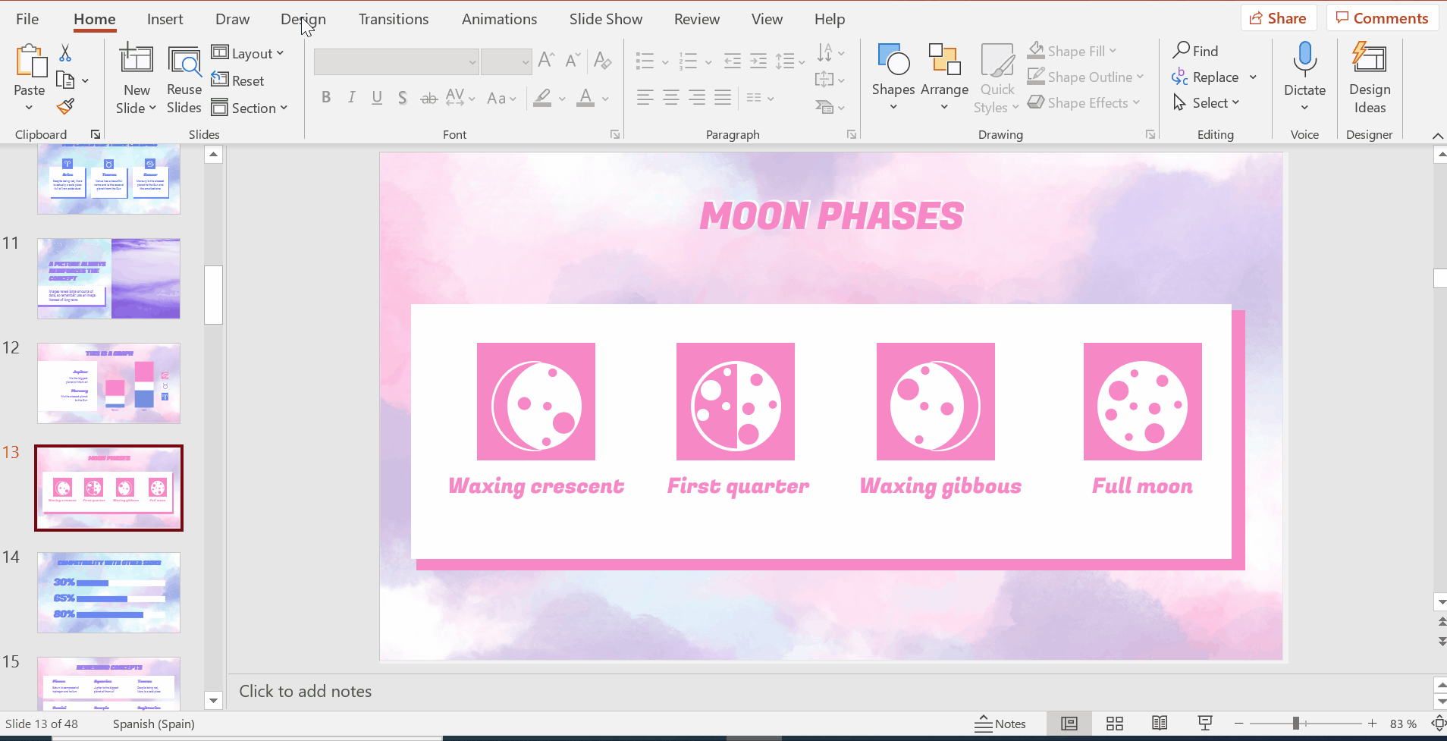Click the Cut scissors icon

click(x=65, y=53)
